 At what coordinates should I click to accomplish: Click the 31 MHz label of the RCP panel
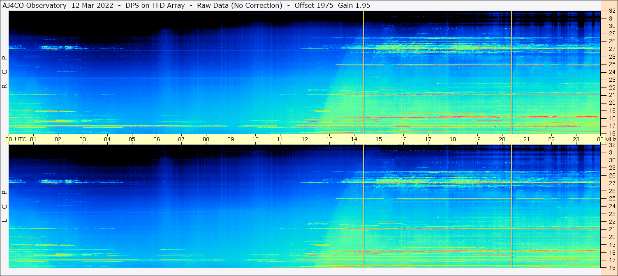611,18
